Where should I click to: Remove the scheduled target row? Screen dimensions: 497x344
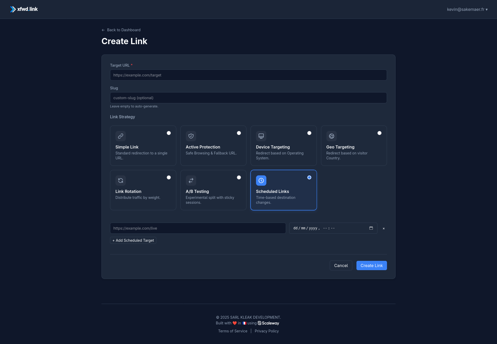(x=384, y=229)
